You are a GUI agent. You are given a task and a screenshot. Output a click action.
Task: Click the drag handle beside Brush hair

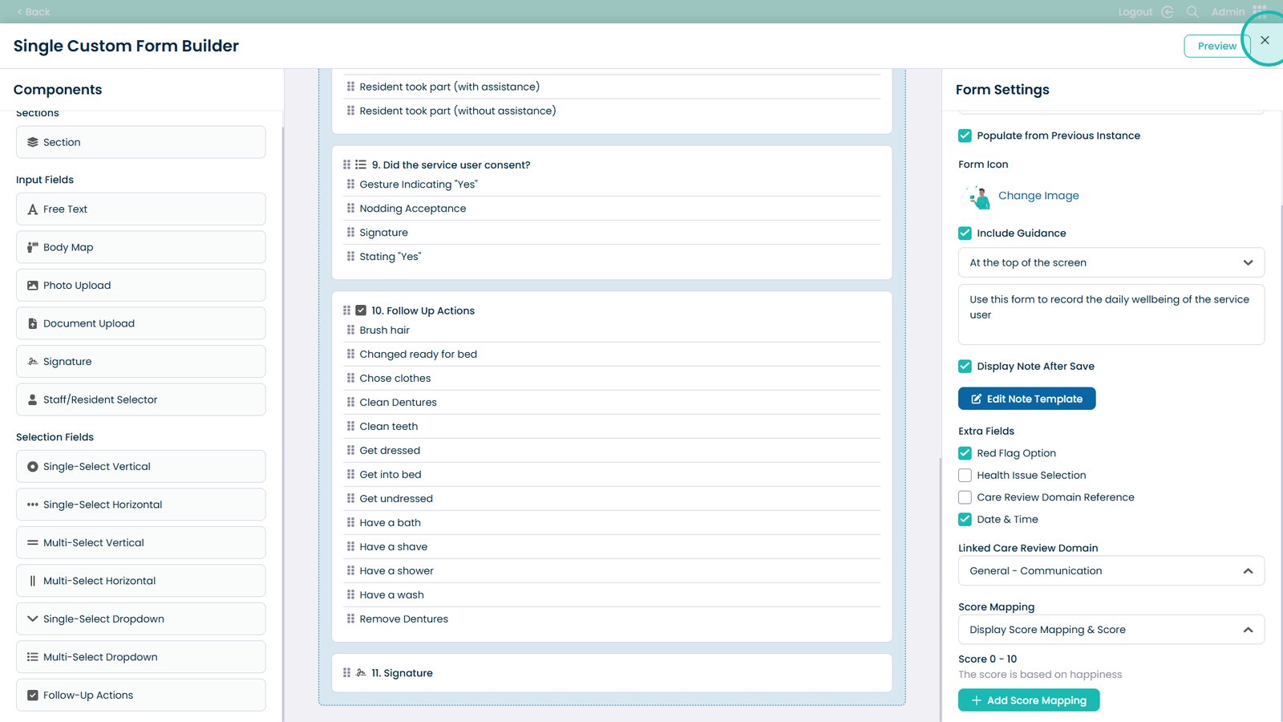pos(350,330)
